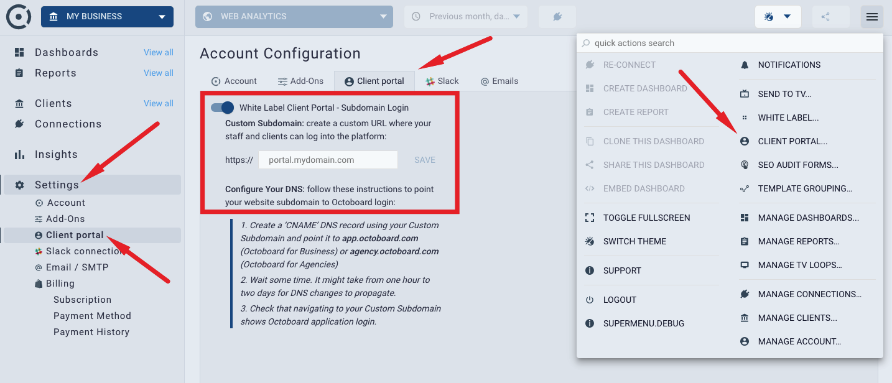Select Client portal under Settings
Image resolution: width=892 pixels, height=383 pixels.
pos(92,235)
